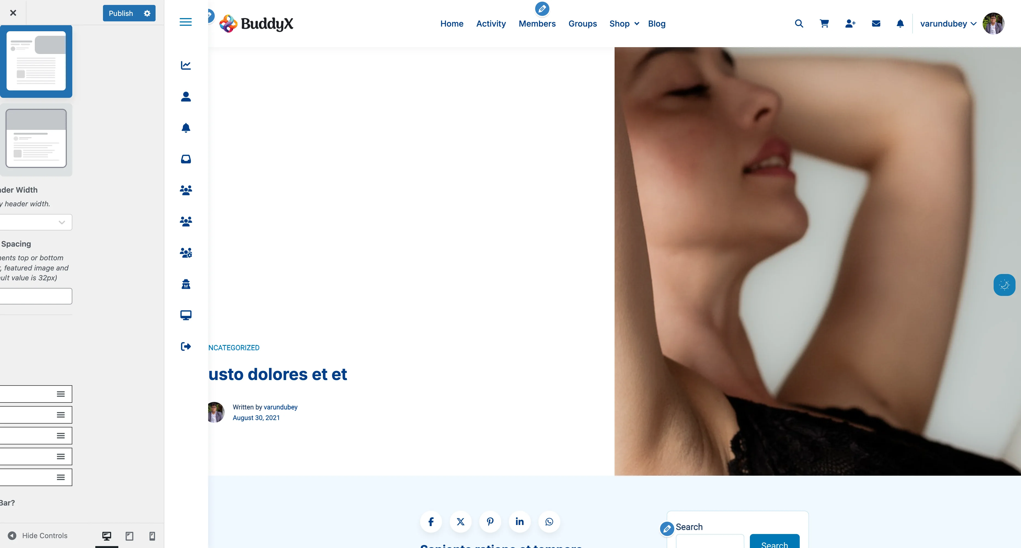Click the BuddyX logo
The height and width of the screenshot is (548, 1021).
click(x=256, y=24)
